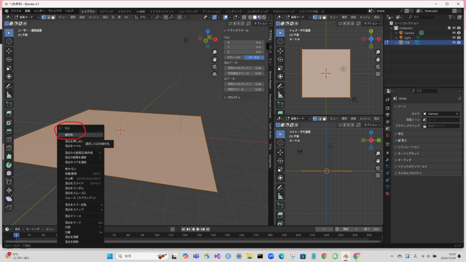Viewport: 466px width, 262px height.
Task: Click the zoom magnifier icon in the main viewport
Action: 214,51
